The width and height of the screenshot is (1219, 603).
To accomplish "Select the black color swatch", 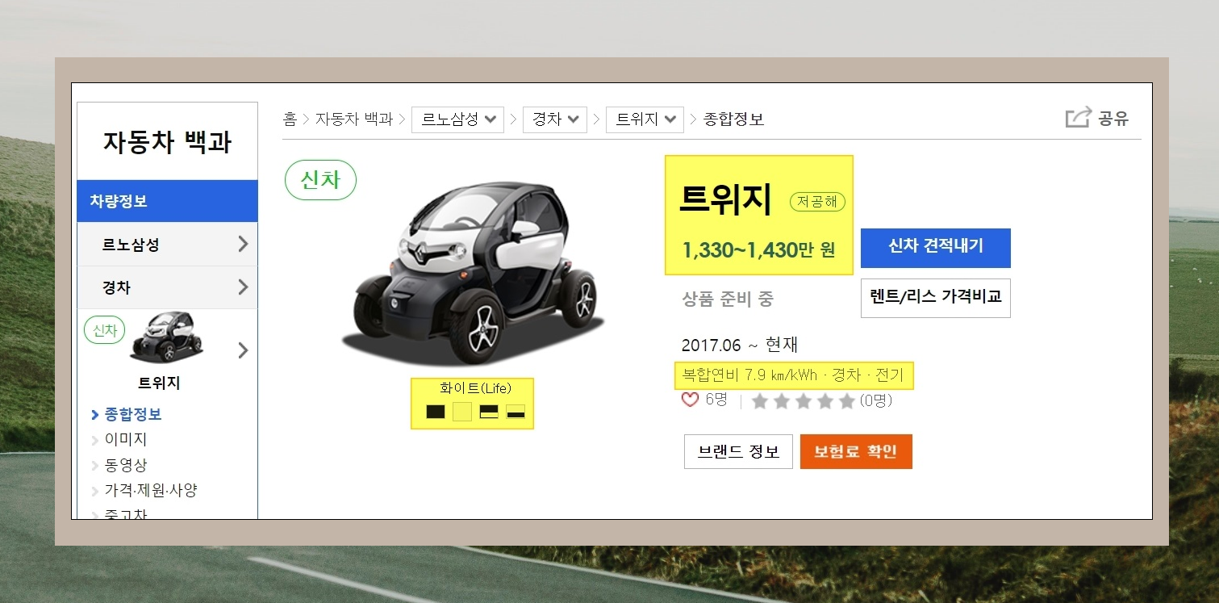I will tap(436, 412).
